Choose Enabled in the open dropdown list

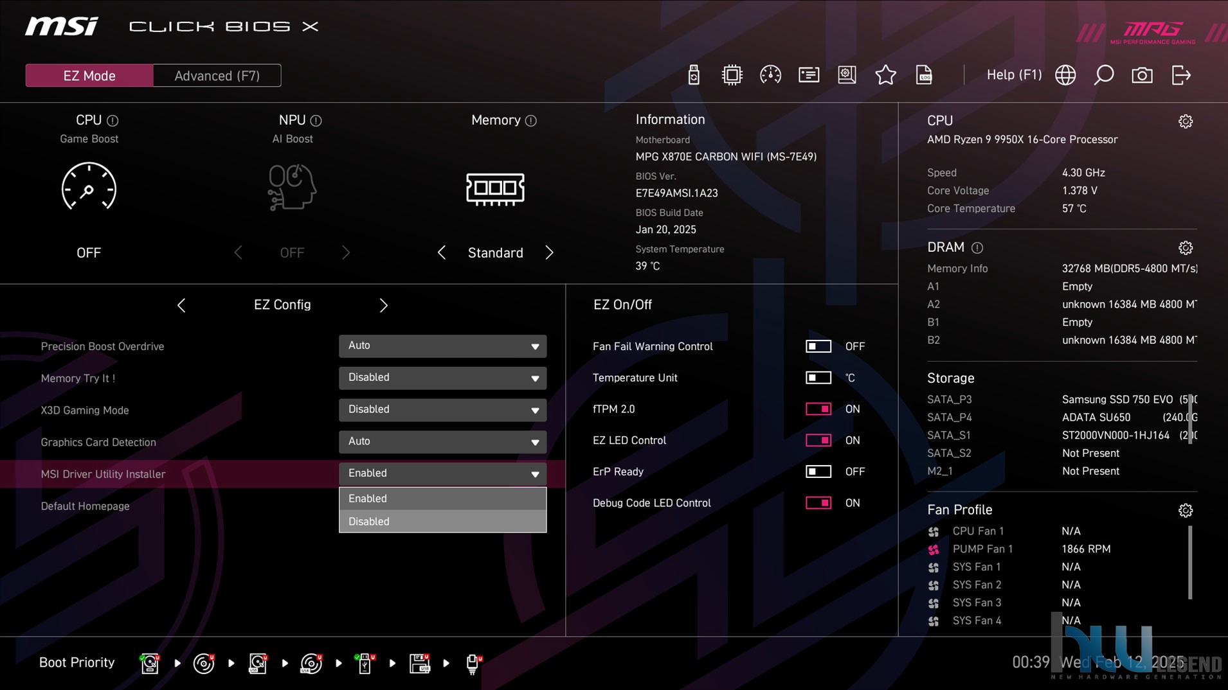443,499
